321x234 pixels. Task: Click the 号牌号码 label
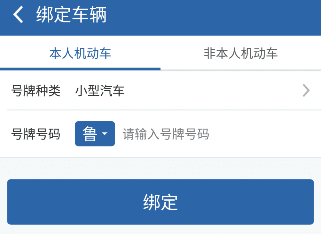(36, 134)
